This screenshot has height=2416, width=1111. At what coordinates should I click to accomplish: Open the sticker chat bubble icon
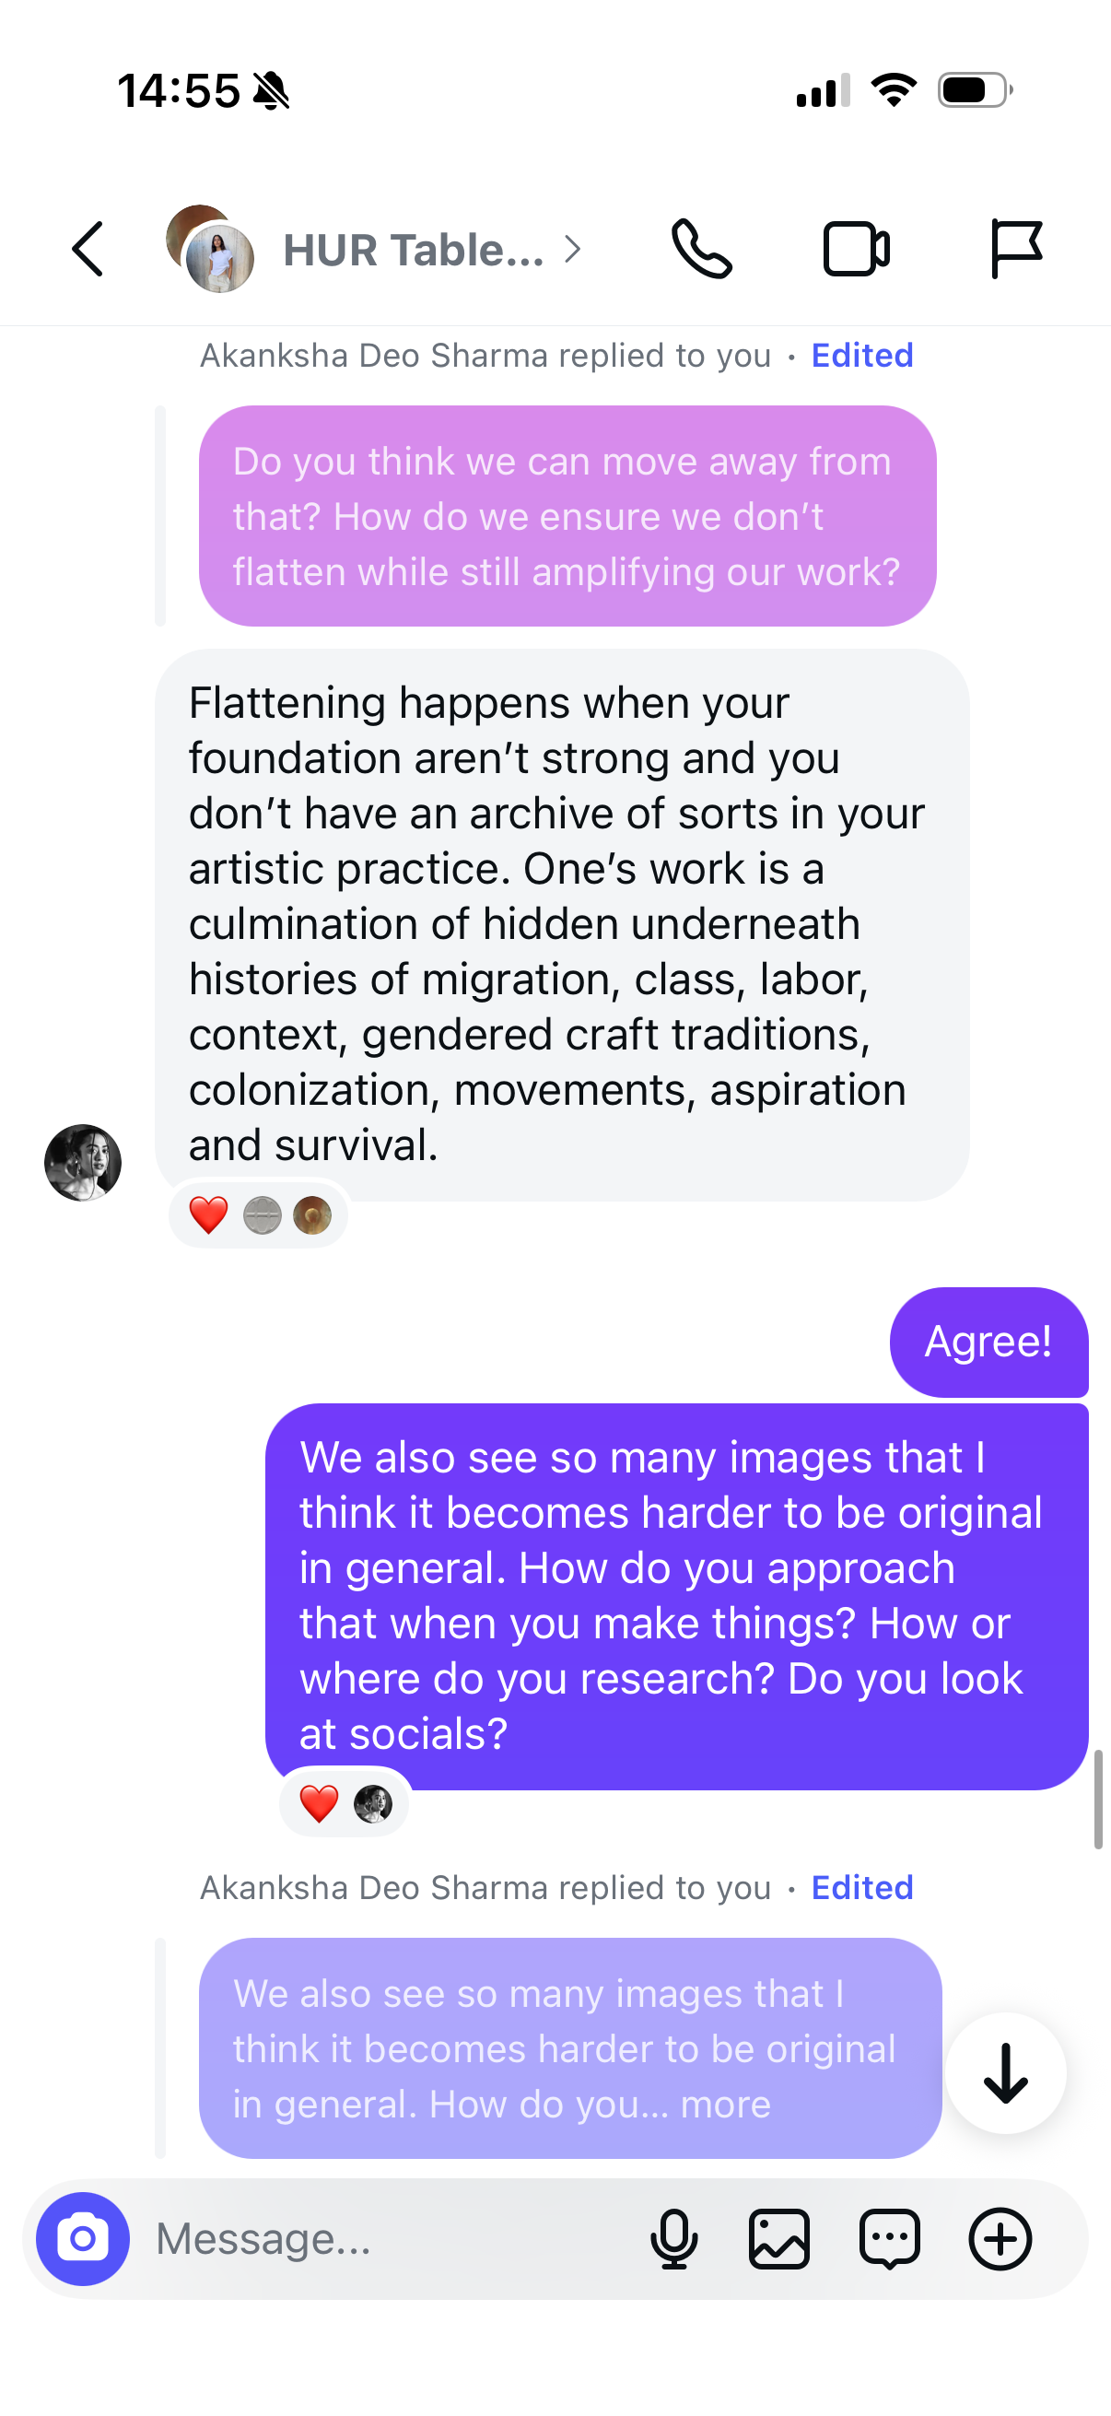[x=889, y=2239]
